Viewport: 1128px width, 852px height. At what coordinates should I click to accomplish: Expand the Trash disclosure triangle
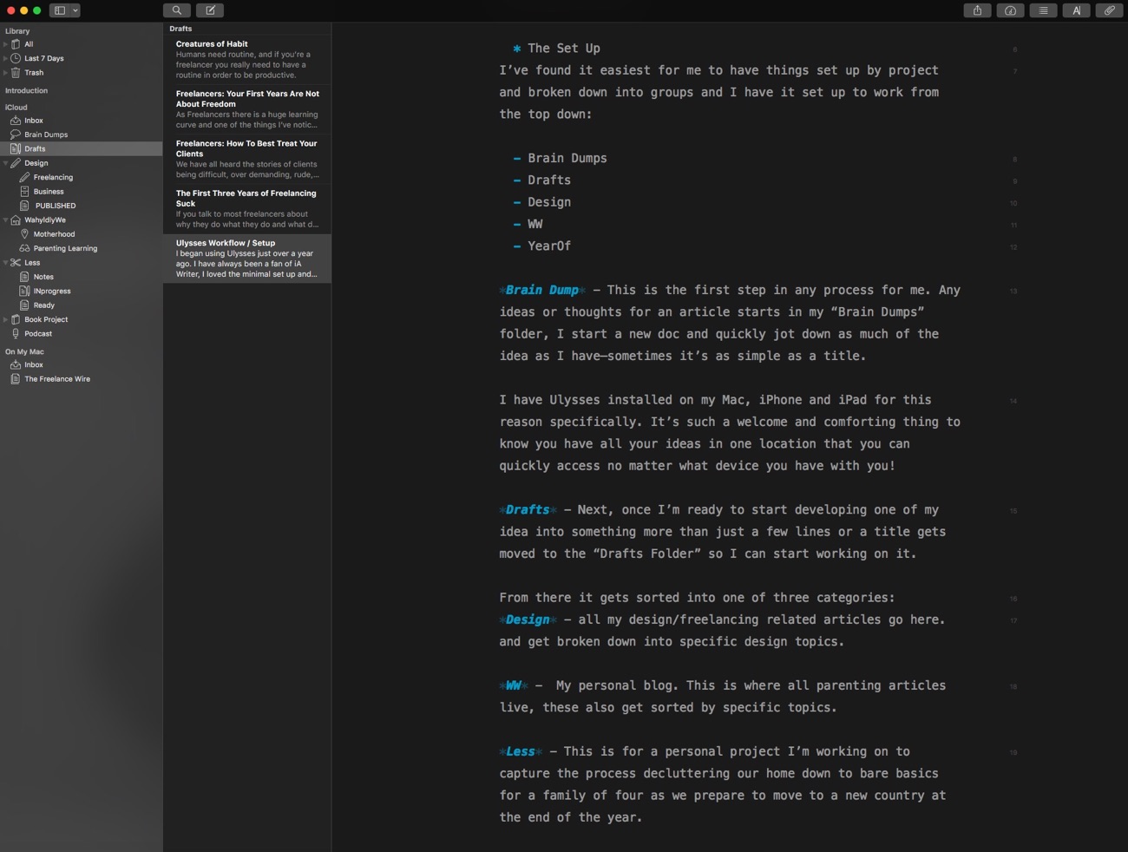(5, 73)
